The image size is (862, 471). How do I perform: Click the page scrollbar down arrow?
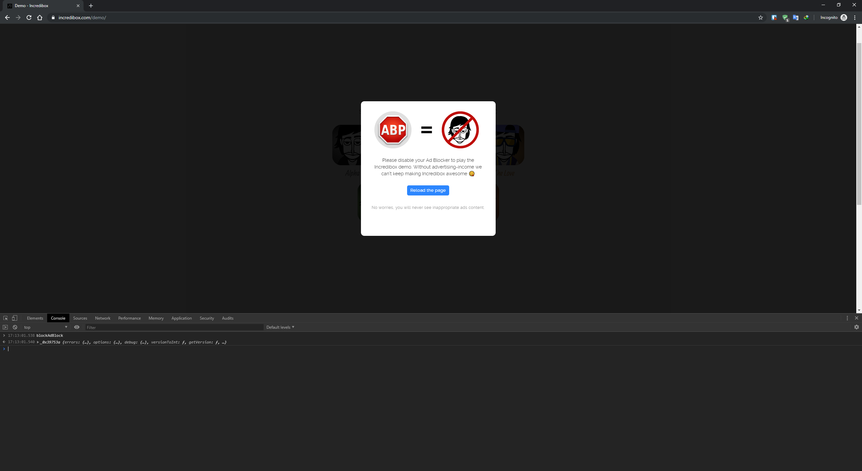pos(859,310)
